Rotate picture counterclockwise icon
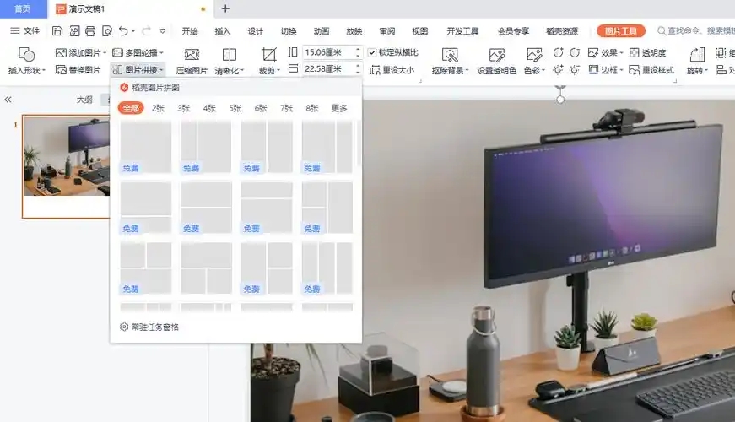The image size is (735, 422). 575,52
